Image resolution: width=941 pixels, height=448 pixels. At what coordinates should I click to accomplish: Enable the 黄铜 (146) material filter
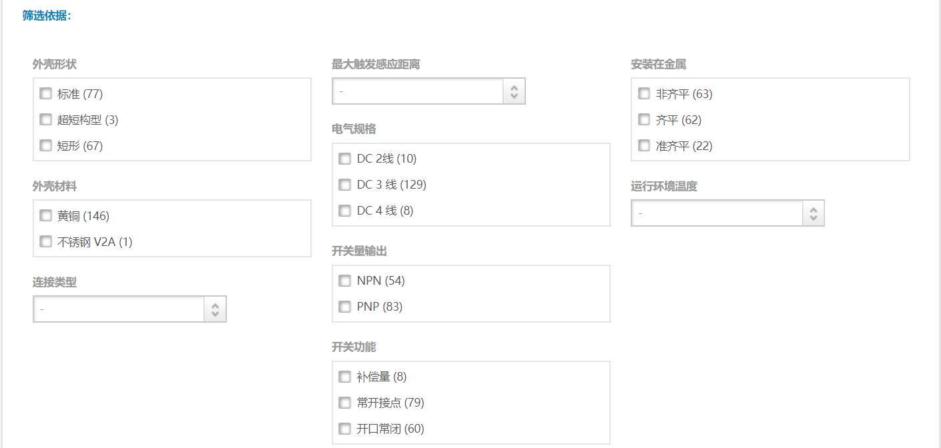pyautogui.click(x=45, y=215)
